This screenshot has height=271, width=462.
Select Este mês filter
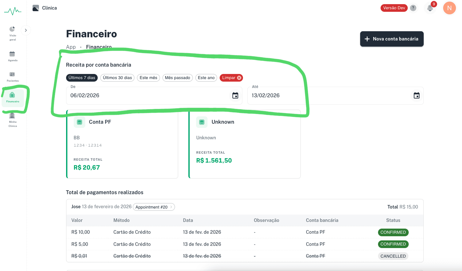(148, 78)
